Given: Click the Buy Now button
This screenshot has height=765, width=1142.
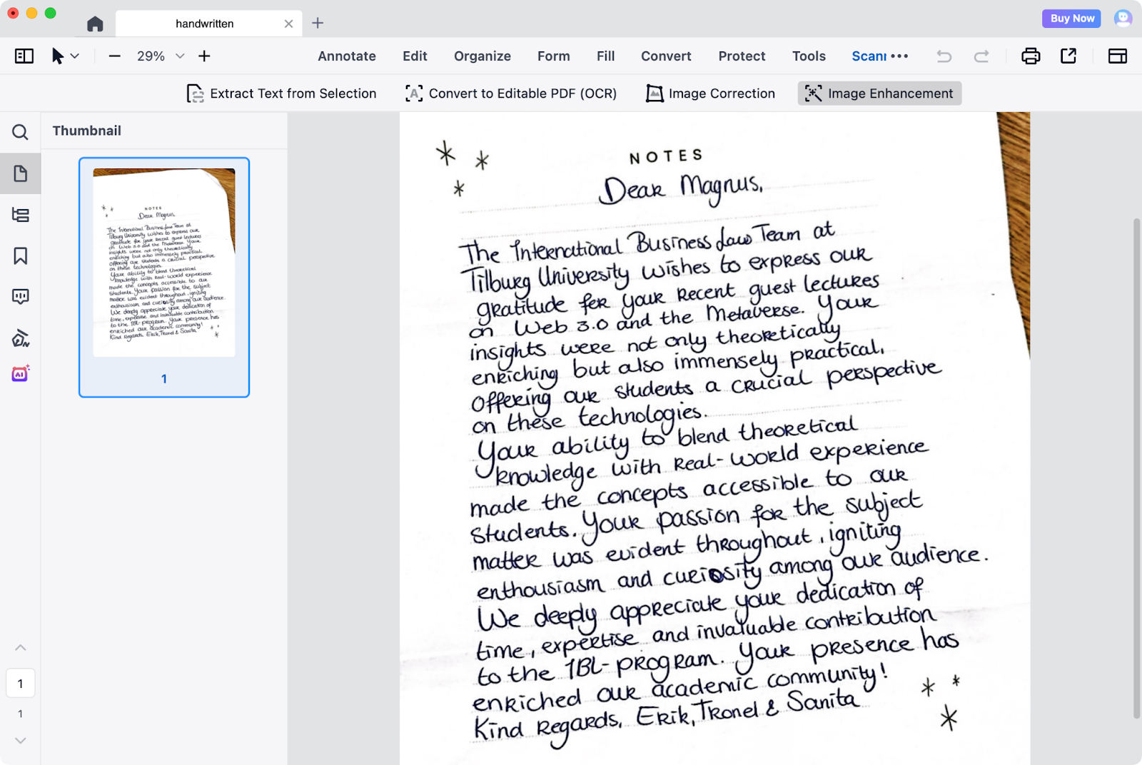Looking at the screenshot, I should tap(1071, 19).
